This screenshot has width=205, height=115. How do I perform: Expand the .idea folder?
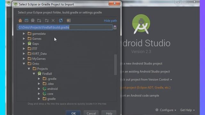(x=39, y=84)
